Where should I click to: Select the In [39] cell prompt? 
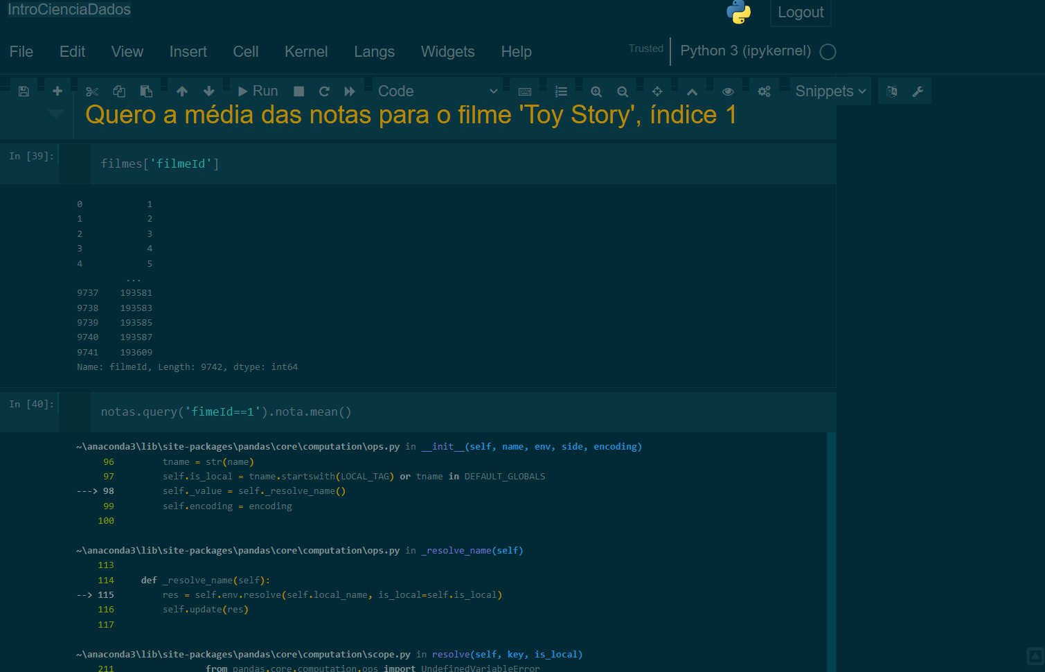(x=31, y=156)
